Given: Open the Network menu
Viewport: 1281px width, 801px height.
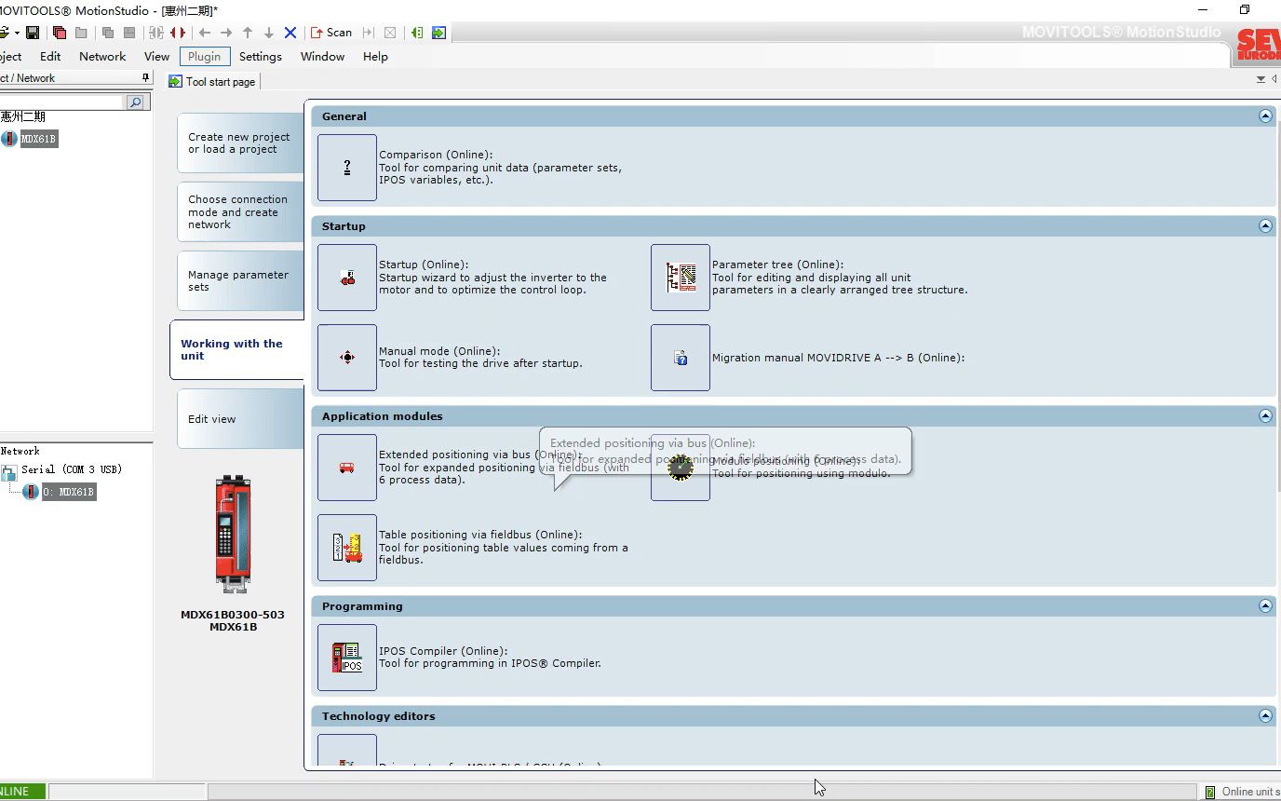Looking at the screenshot, I should [102, 57].
